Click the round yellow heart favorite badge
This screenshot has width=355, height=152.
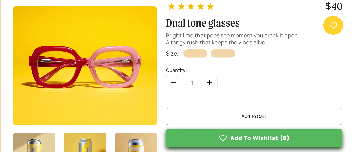(333, 25)
